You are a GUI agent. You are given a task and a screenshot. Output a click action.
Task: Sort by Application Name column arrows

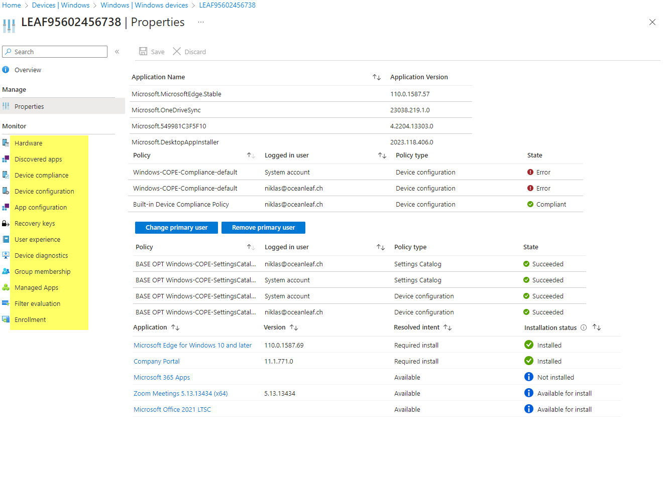point(377,77)
